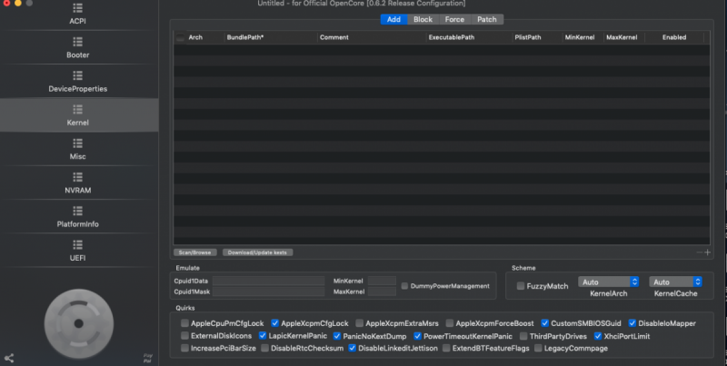Select the Kernel section icon
This screenshot has width=727, height=366.
click(78, 109)
